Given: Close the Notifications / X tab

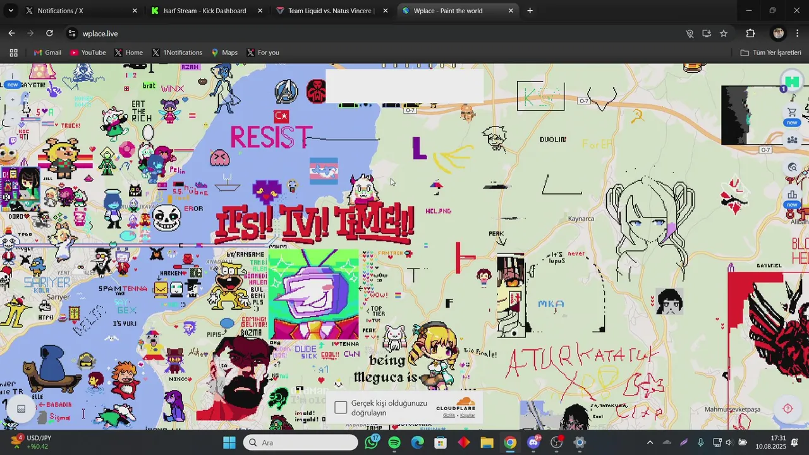Looking at the screenshot, I should [x=135, y=11].
